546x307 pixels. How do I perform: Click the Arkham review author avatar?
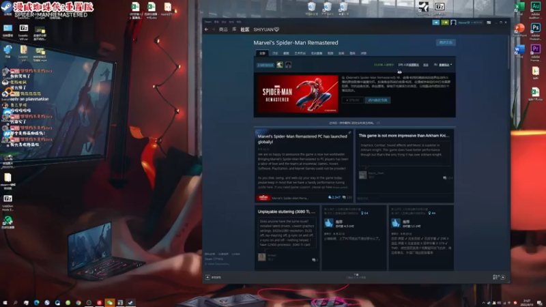(362, 175)
